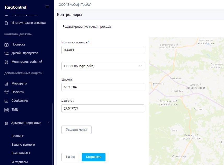Open the ТМЦ module
Viewport: 224px width, 165px height.
coord(15,110)
